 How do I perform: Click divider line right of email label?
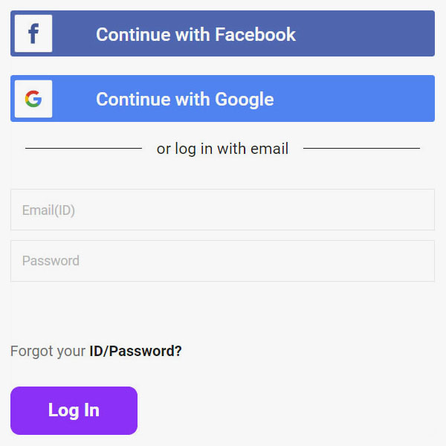point(361,148)
